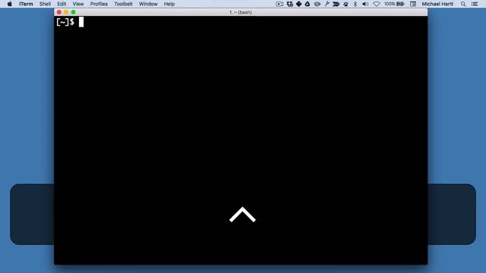486x273 pixels.
Task: Open the Help menu
Action: tap(169, 4)
